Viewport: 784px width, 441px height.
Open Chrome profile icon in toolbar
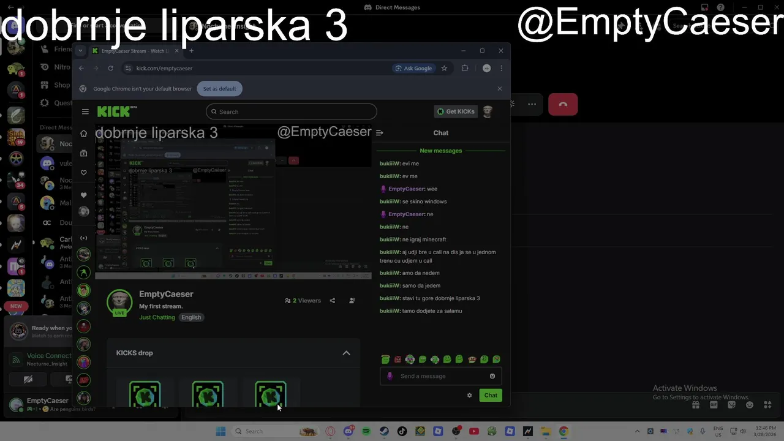(487, 68)
